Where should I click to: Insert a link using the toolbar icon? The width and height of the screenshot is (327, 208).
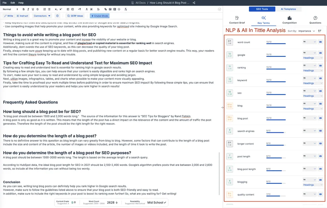click(106, 9)
